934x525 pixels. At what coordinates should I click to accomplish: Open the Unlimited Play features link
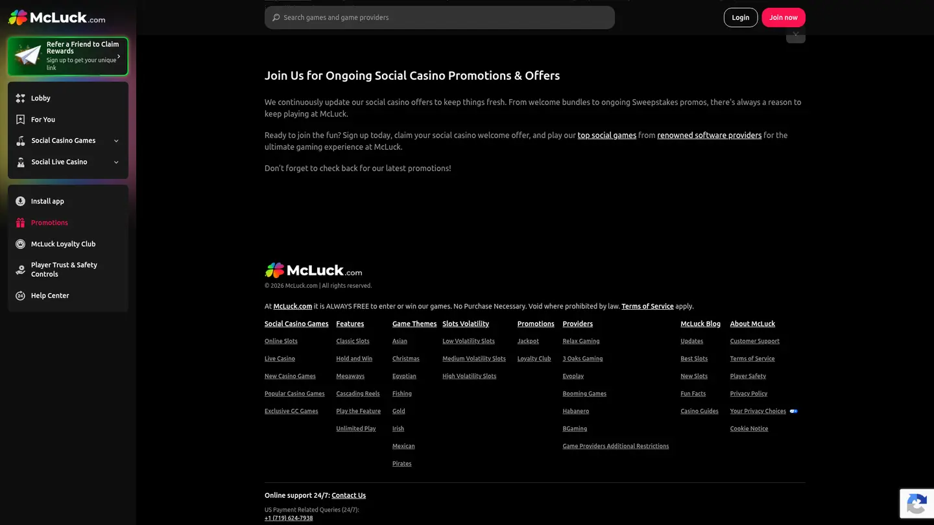[356, 428]
